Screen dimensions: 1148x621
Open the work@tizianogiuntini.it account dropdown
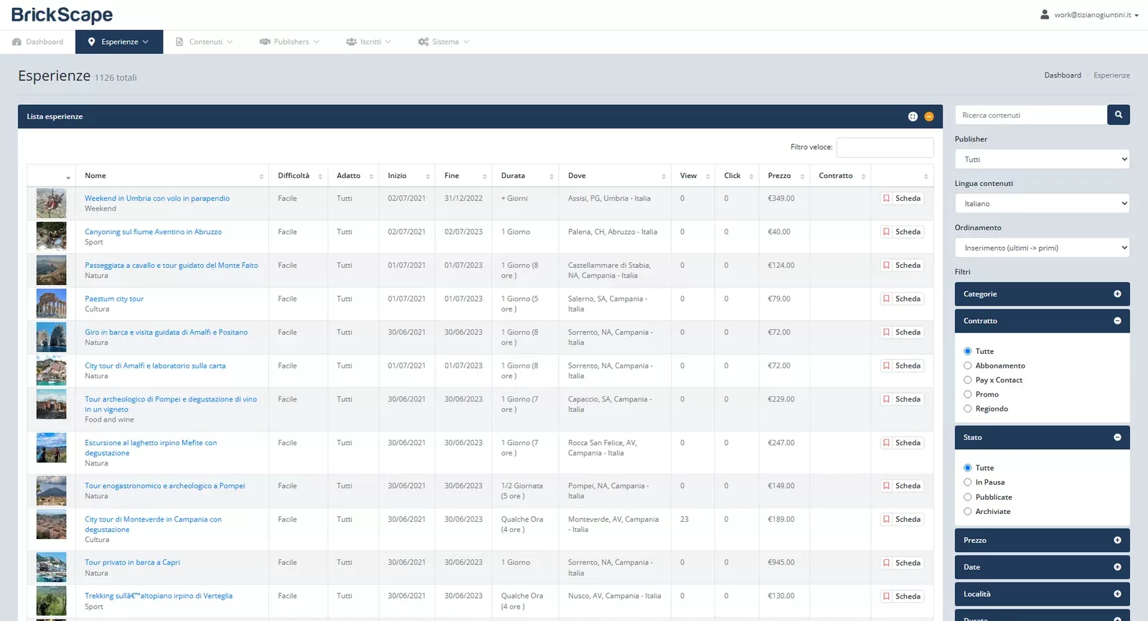point(1089,14)
